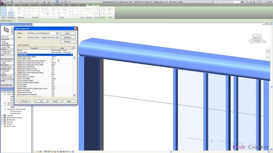
Task: Open the Revit application menu button
Action: click(x=3, y=3)
